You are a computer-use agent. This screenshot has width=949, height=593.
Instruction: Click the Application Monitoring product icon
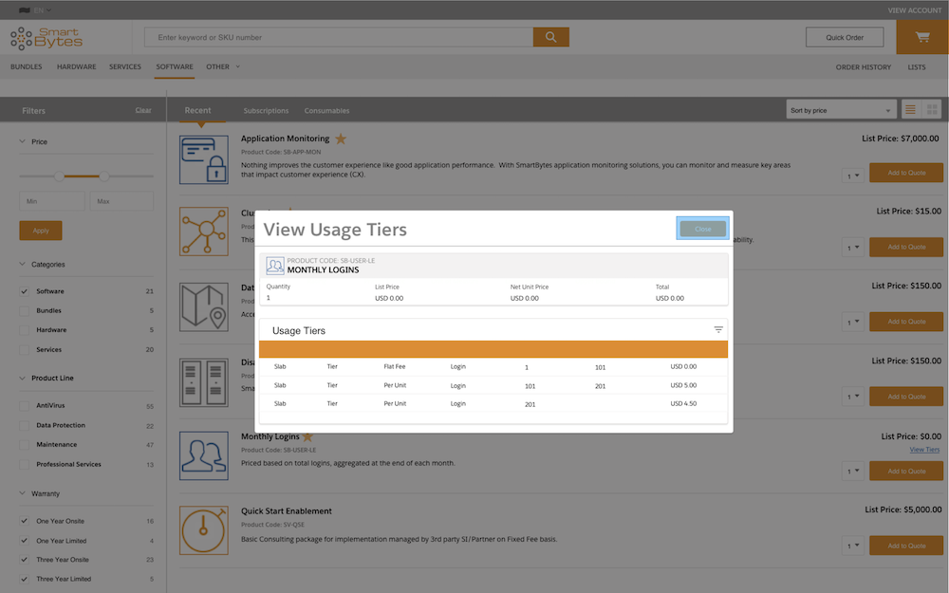click(204, 159)
